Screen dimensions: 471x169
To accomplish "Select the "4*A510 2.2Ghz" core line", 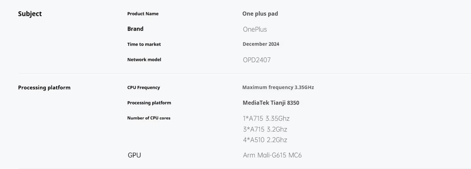I will (x=265, y=140).
